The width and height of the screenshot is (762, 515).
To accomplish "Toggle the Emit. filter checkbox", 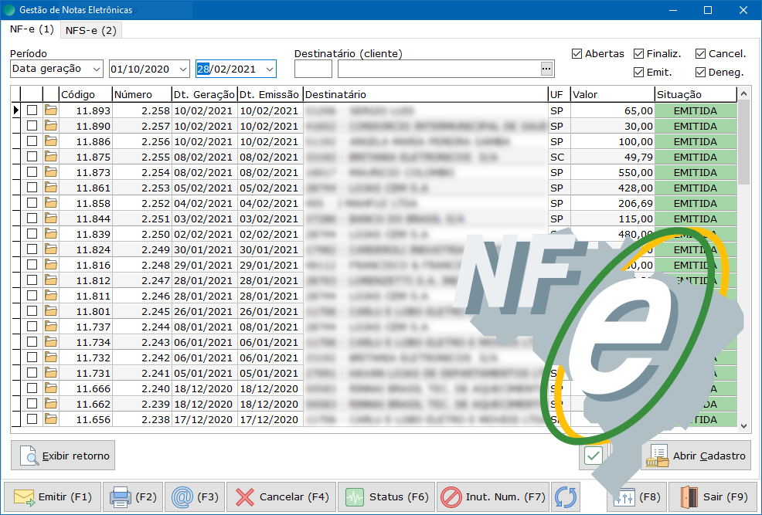I will pyautogui.click(x=639, y=73).
